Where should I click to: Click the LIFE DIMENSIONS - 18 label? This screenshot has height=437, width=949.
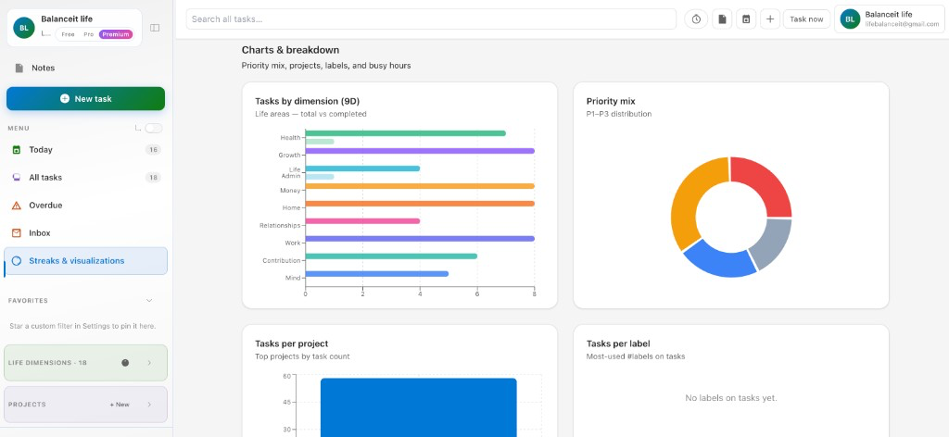point(48,363)
